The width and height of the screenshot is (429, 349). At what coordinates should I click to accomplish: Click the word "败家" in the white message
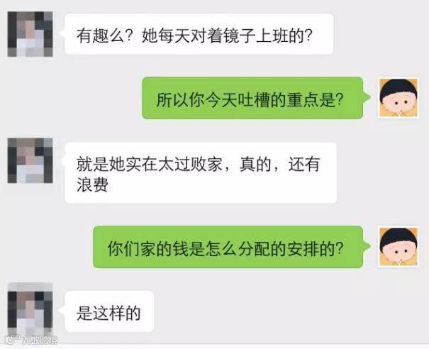pyautogui.click(x=206, y=165)
